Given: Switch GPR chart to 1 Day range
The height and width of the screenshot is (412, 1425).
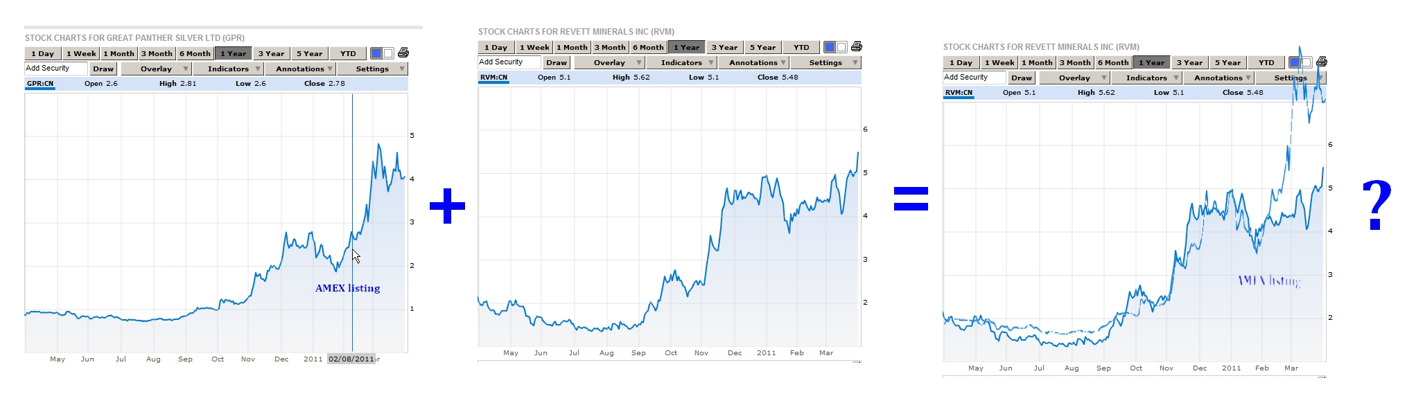Looking at the screenshot, I should tap(43, 53).
